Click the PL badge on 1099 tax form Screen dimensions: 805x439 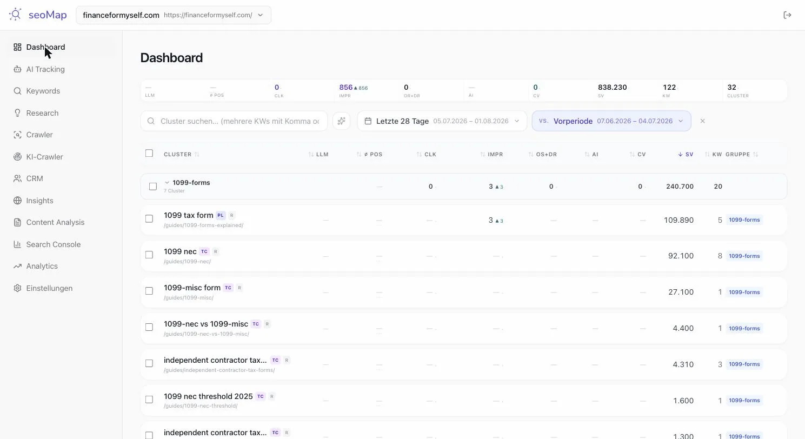point(221,215)
